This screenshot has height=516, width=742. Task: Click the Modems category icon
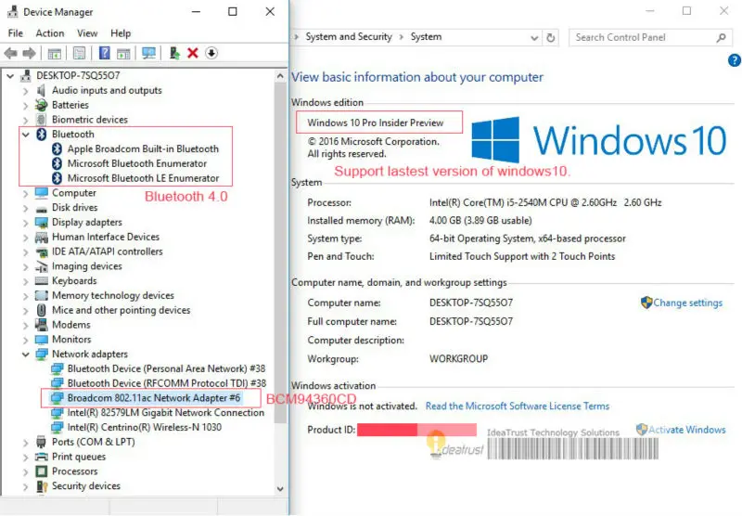click(x=42, y=325)
